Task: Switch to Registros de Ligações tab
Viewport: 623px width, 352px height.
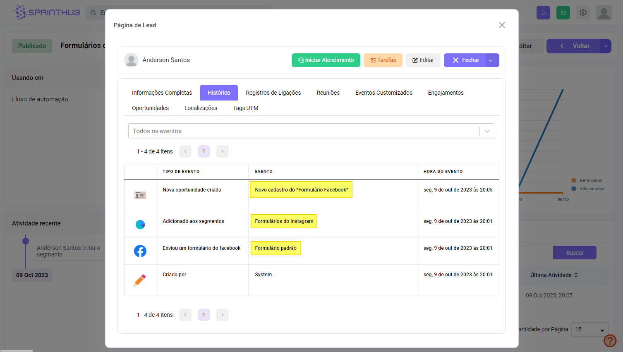Action: 273,93
